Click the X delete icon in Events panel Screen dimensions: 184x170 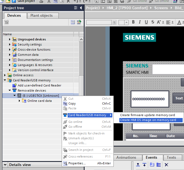click(166, 165)
